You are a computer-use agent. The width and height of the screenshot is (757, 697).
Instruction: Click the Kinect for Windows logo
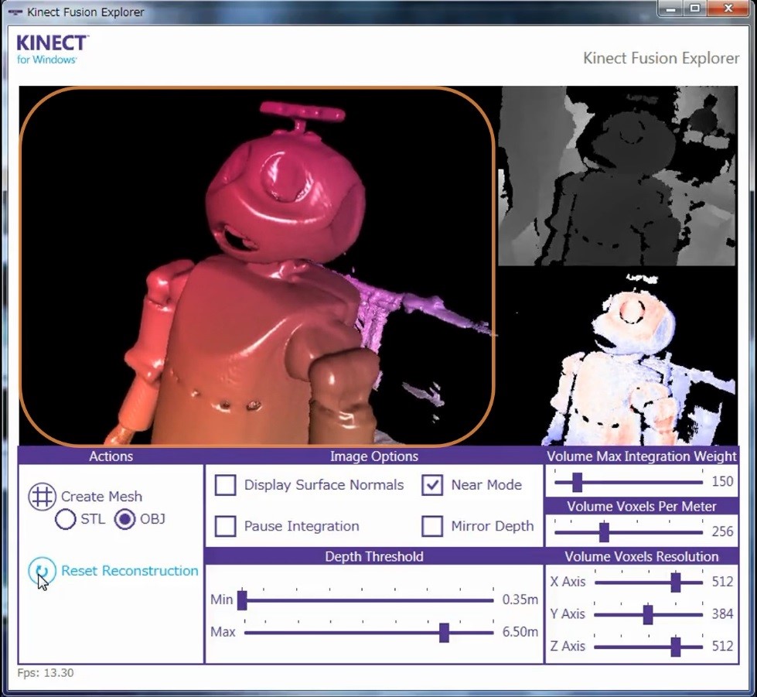(x=53, y=50)
